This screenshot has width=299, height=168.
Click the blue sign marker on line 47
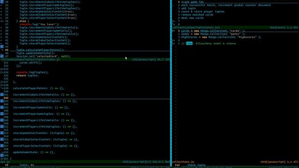[2, 56]
